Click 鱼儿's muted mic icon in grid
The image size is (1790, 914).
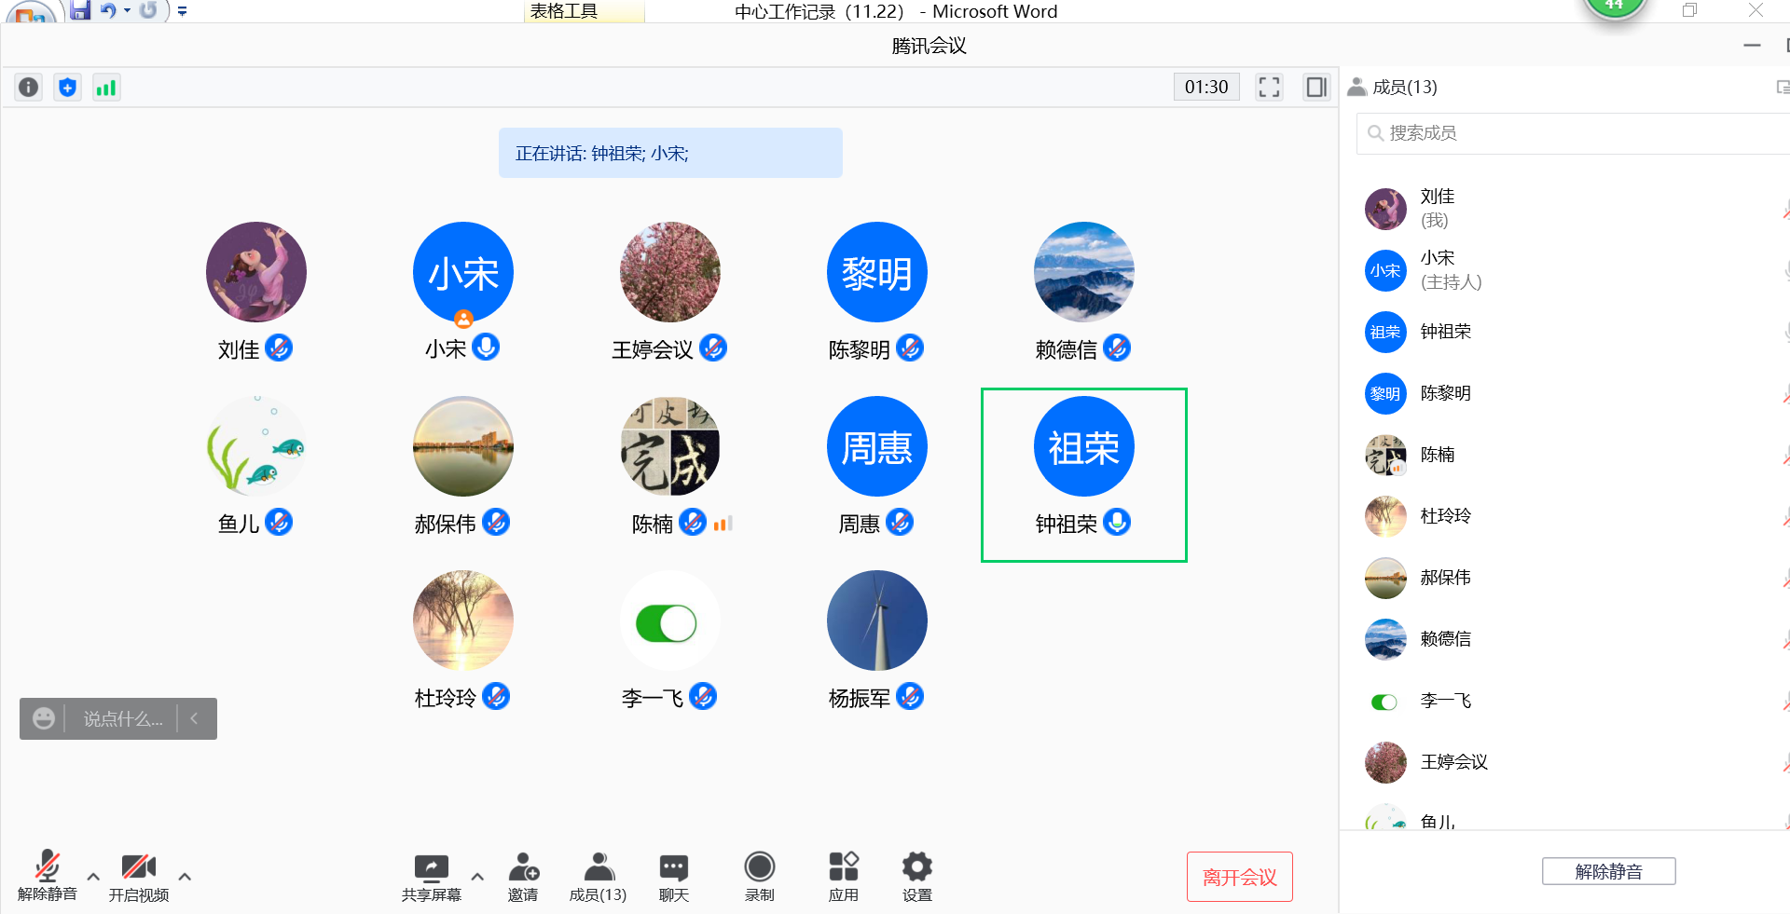[x=279, y=523]
